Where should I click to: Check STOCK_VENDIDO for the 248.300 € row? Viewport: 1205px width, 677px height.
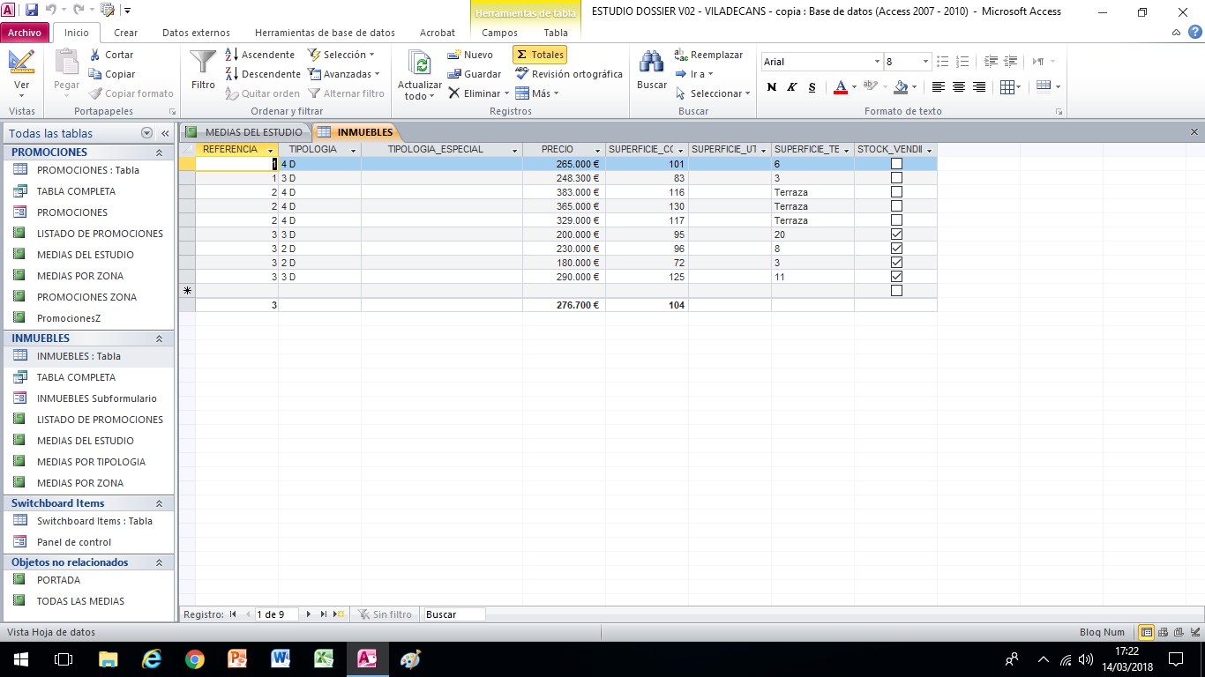coord(896,178)
